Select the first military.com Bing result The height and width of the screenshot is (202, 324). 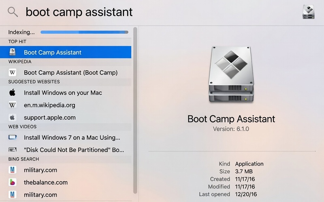pos(66,170)
